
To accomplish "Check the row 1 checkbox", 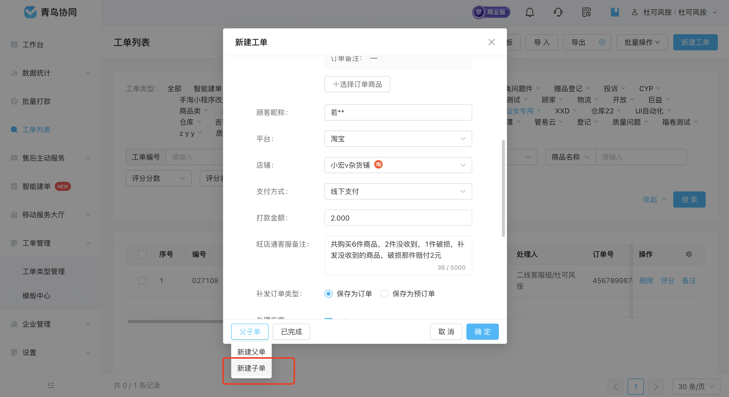I will [142, 281].
